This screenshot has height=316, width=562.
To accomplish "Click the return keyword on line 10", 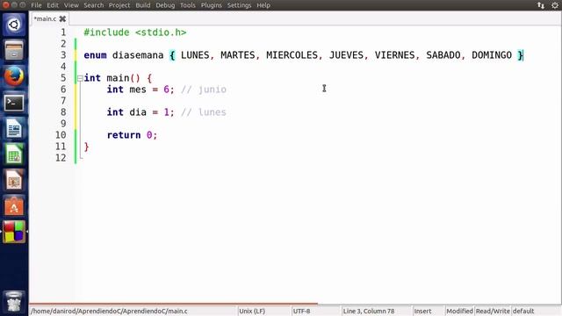I will click(124, 135).
